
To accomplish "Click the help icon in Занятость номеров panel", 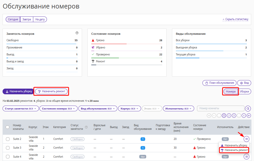I will point(77,33).
